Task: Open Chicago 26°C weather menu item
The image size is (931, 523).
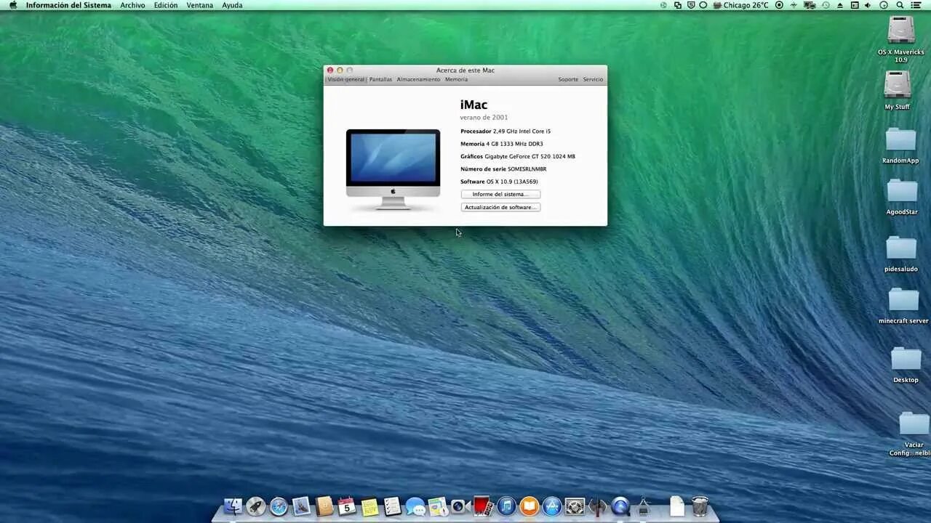Action: click(x=740, y=5)
